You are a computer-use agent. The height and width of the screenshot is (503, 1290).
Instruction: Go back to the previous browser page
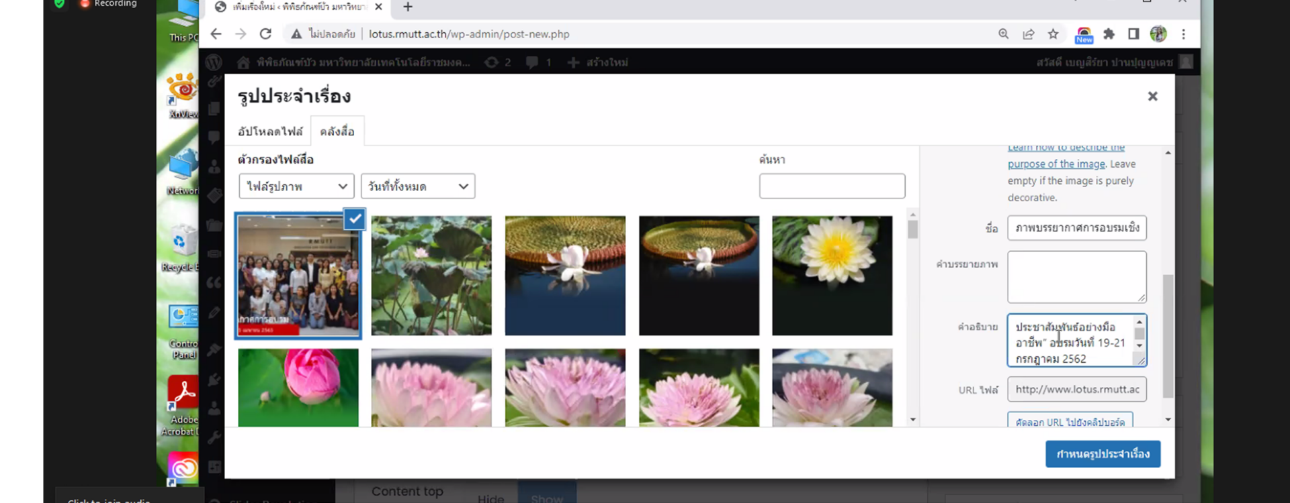(x=216, y=34)
